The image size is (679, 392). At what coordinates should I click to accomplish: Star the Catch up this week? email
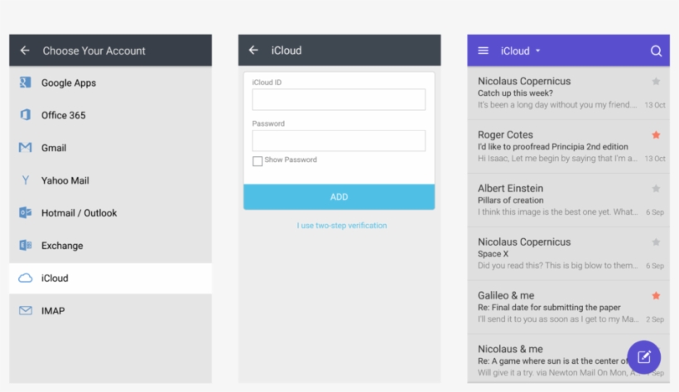pyautogui.click(x=656, y=81)
